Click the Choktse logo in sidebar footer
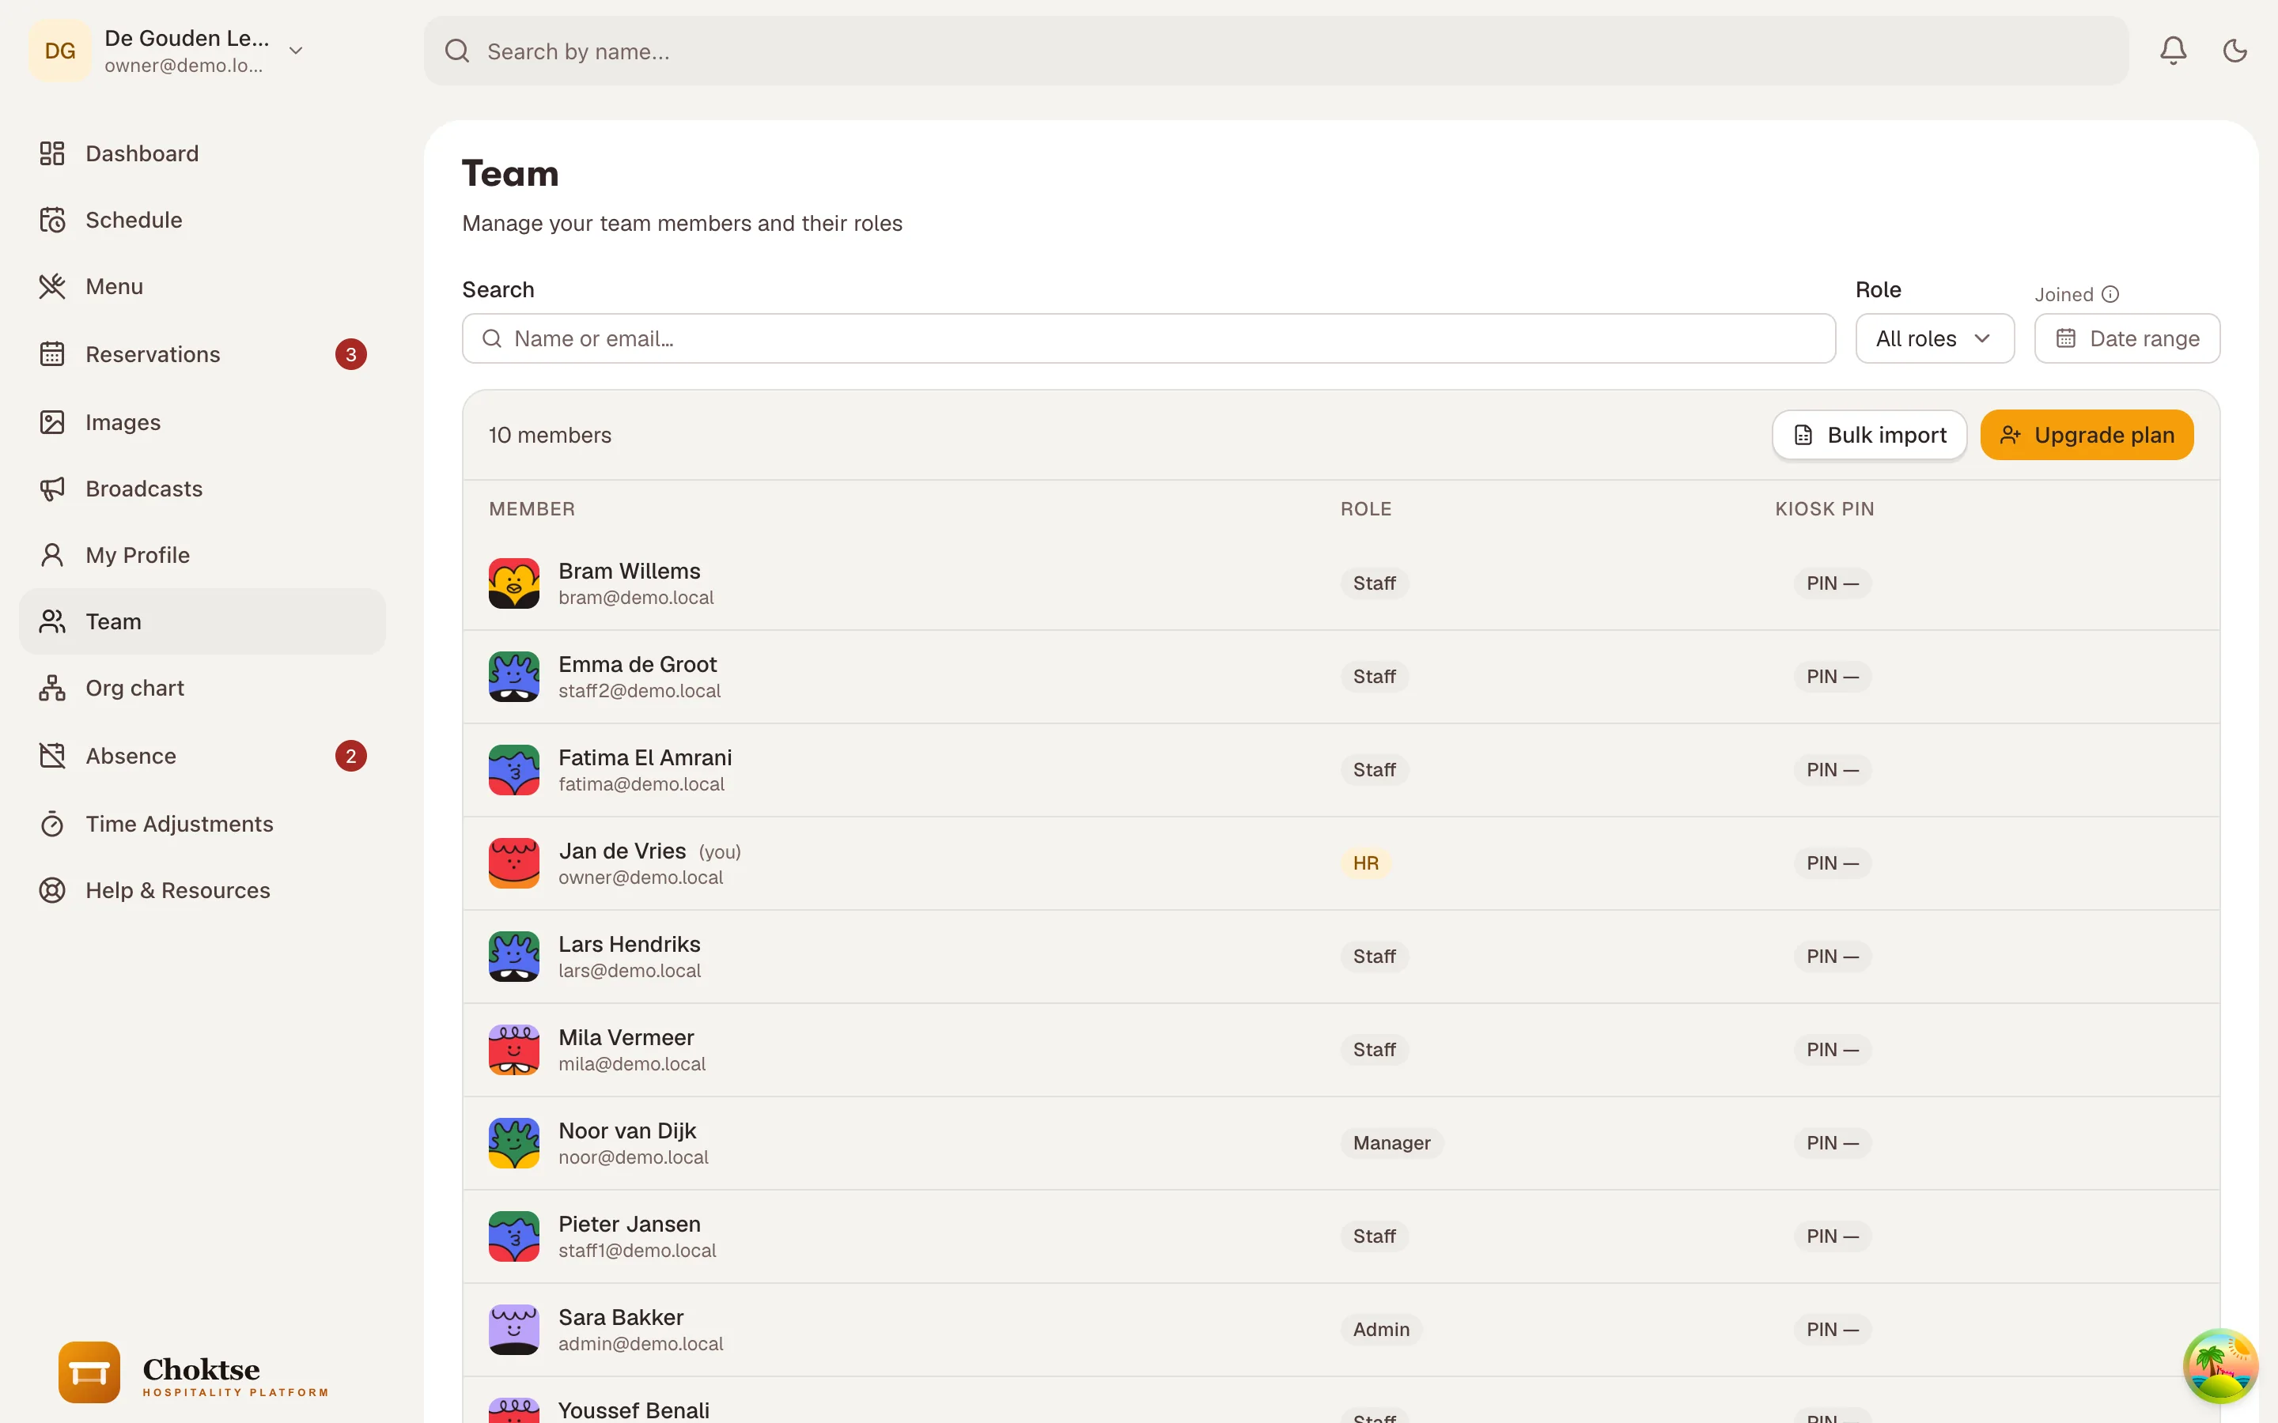The image size is (2278, 1423). 193,1373
